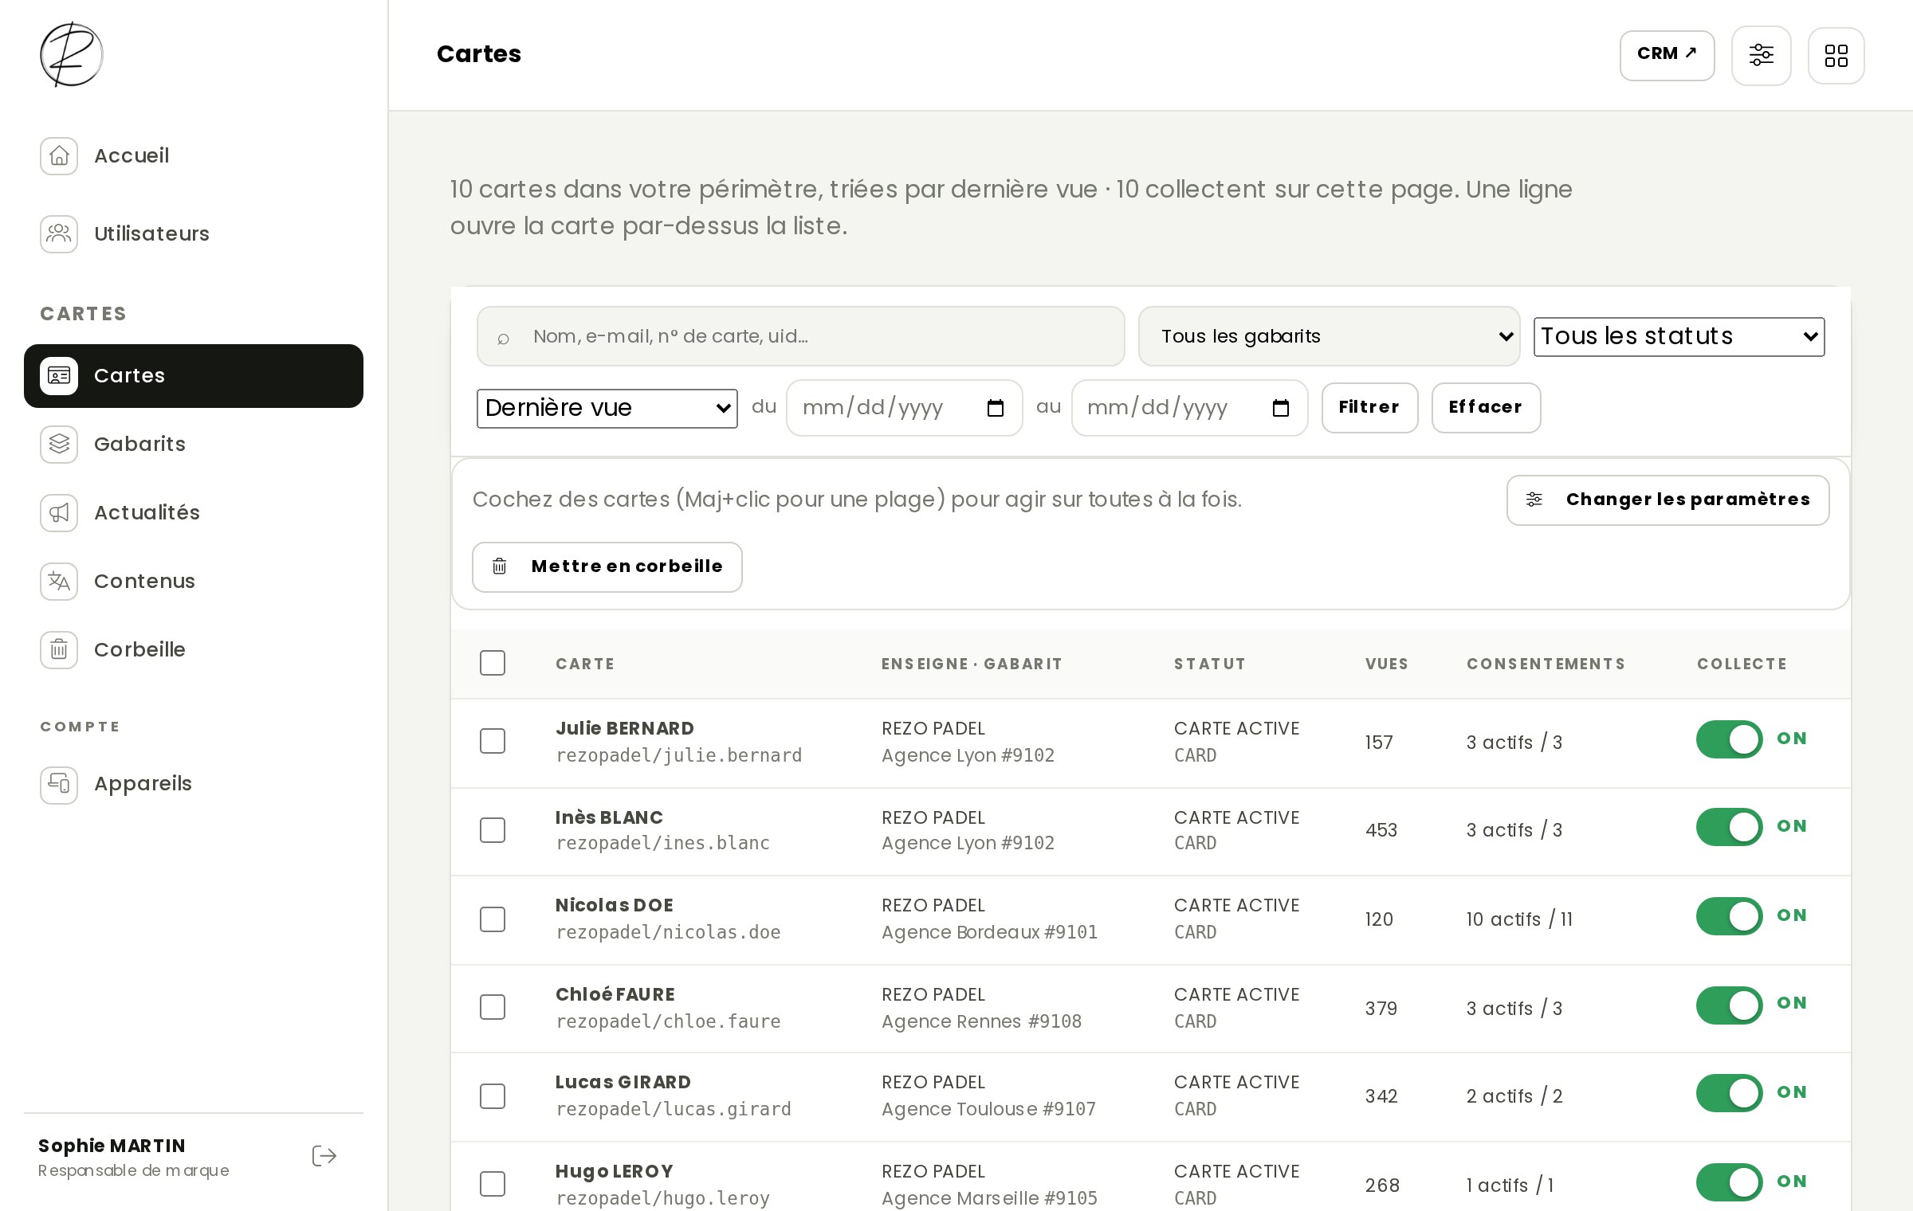Click the Filtrer button
1913x1211 pixels.
click(x=1369, y=407)
